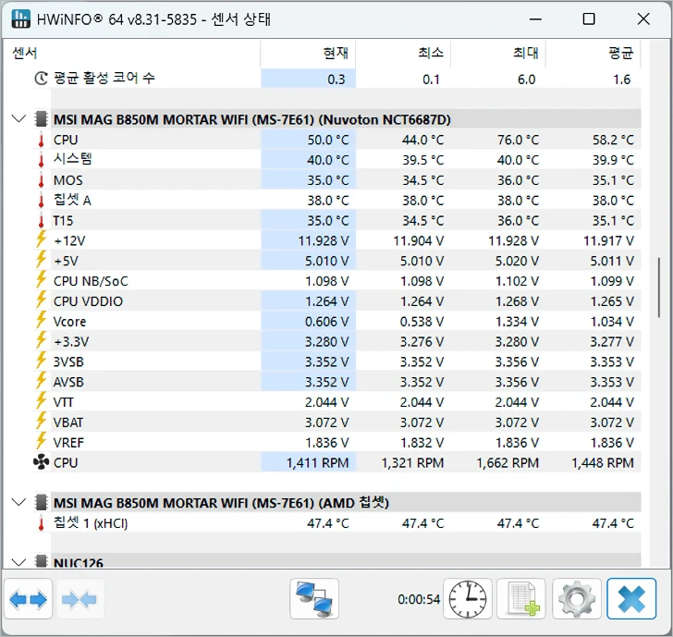Select the Vcore row label
The width and height of the screenshot is (673, 637).
[x=69, y=322]
